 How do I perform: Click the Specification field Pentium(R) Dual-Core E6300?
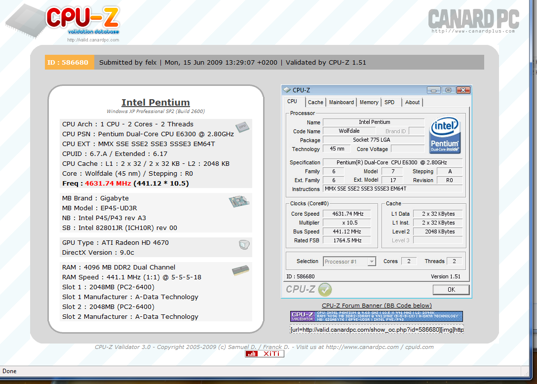pyautogui.click(x=392, y=162)
